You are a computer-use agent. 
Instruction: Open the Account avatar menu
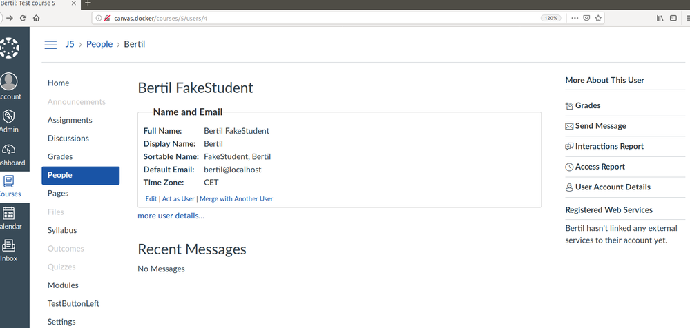9,81
